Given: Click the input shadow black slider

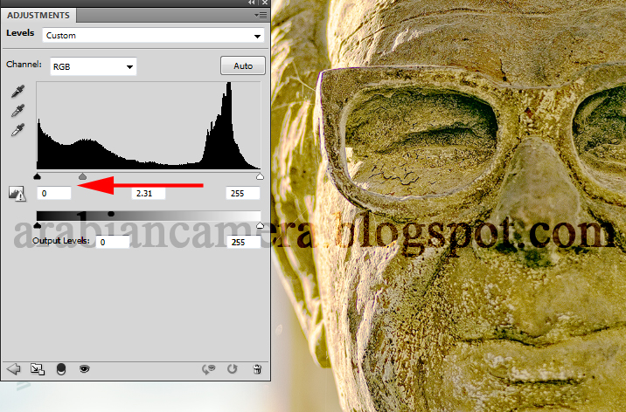Looking at the screenshot, I should click(x=37, y=176).
